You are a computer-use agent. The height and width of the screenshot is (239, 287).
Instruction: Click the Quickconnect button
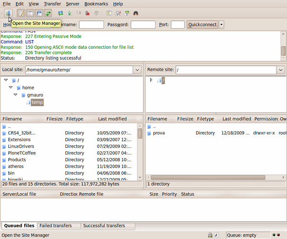(x=202, y=24)
